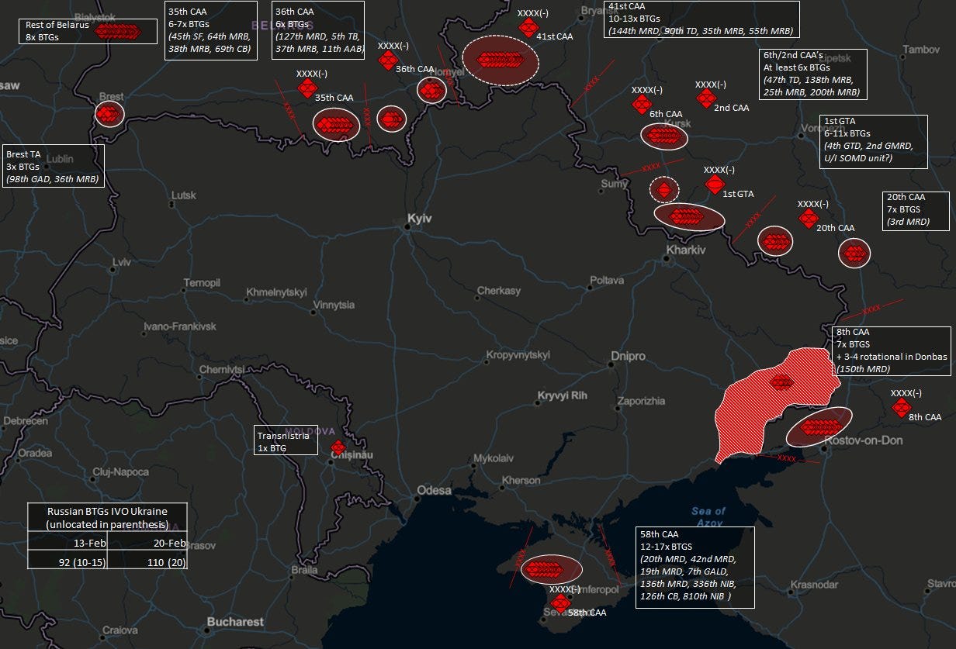Screen dimensions: 956x649
Task: Click the Transnistria single BTG marker near Chisinau
Action: (338, 447)
